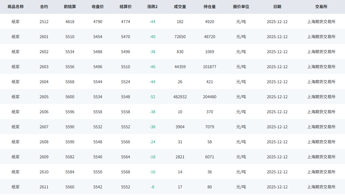Select the -52 change value
The width and height of the screenshot is (345, 195).
click(152, 97)
